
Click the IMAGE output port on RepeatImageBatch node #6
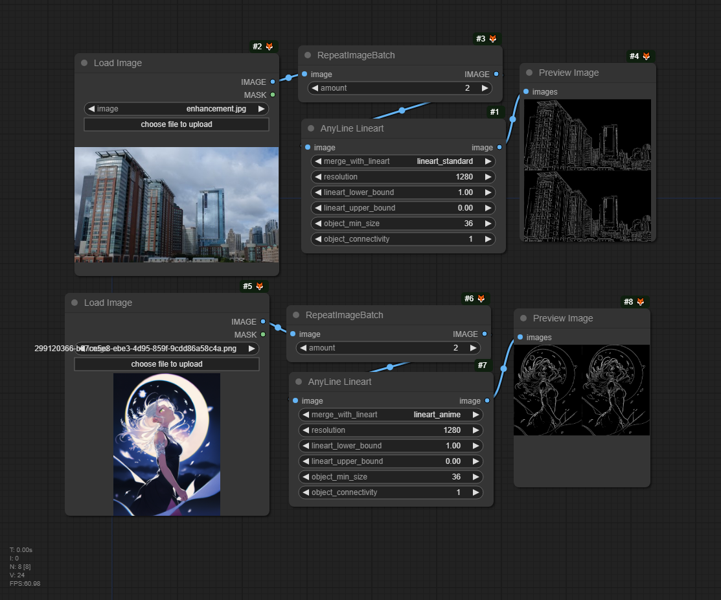[x=484, y=334]
